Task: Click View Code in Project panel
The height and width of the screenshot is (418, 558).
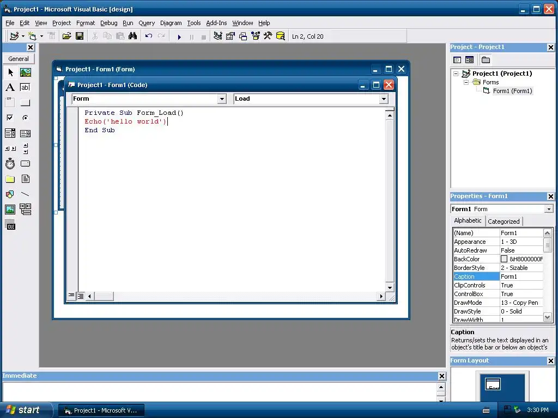Action: point(457,60)
